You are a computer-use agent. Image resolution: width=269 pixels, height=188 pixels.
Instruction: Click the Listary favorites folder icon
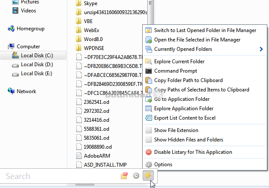tap(124, 176)
